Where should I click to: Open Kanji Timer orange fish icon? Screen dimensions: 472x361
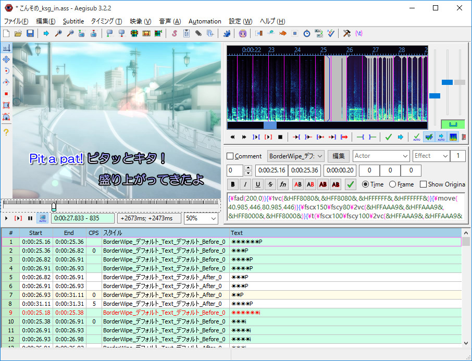(x=282, y=33)
